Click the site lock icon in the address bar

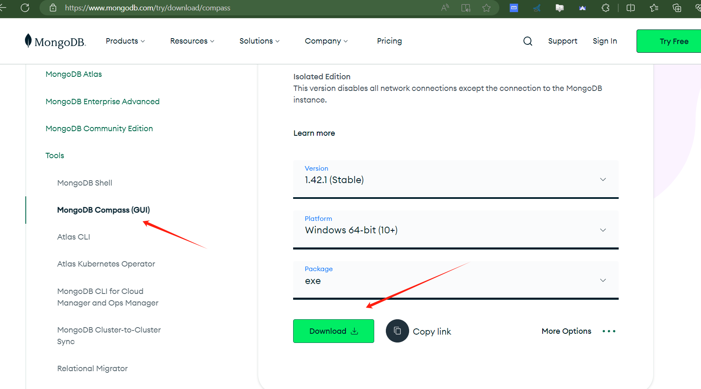coord(53,8)
